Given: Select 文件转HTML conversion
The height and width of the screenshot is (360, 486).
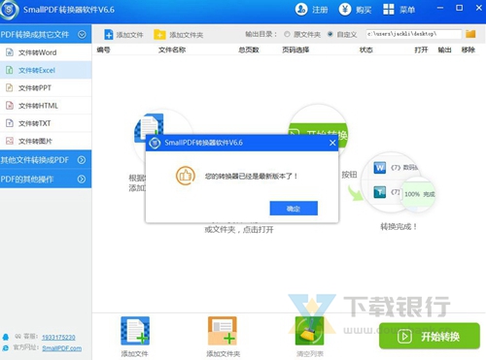Looking at the screenshot, I should coord(46,106).
